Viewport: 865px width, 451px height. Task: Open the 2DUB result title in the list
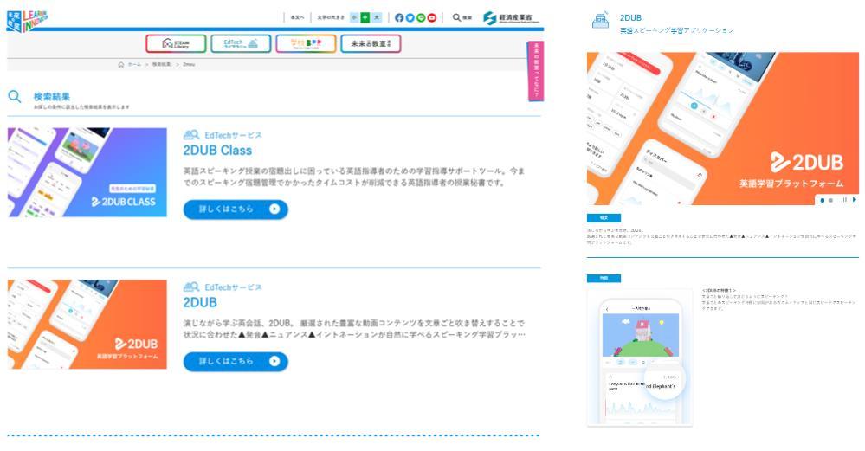(200, 303)
